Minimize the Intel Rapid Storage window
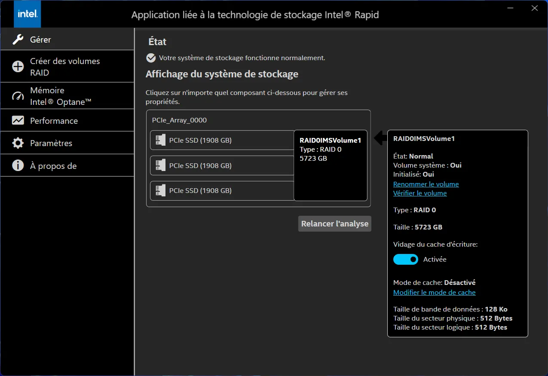This screenshot has width=548, height=376. click(509, 8)
